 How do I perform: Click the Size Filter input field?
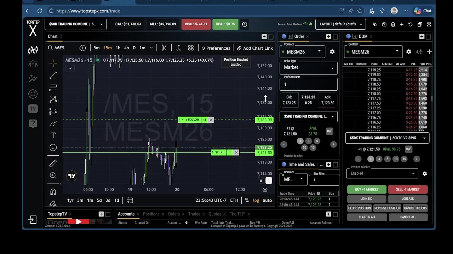pos(324,179)
